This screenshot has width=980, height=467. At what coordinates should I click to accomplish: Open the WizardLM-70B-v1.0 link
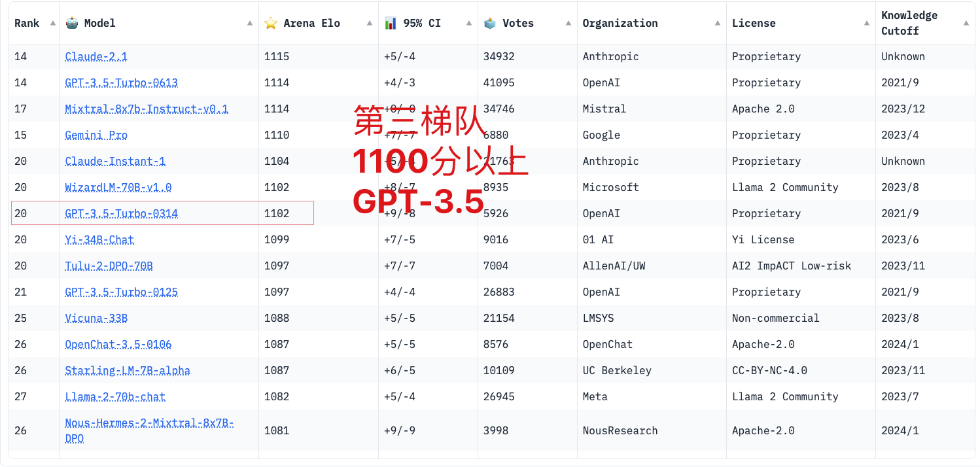coord(118,187)
